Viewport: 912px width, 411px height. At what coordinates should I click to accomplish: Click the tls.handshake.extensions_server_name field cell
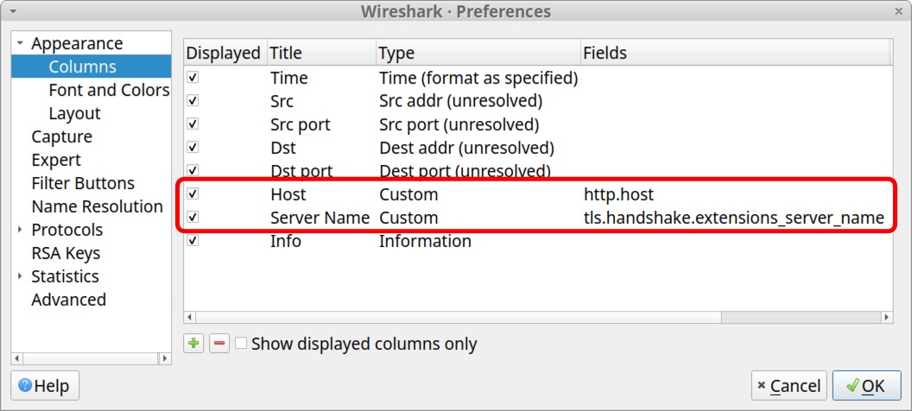point(734,217)
